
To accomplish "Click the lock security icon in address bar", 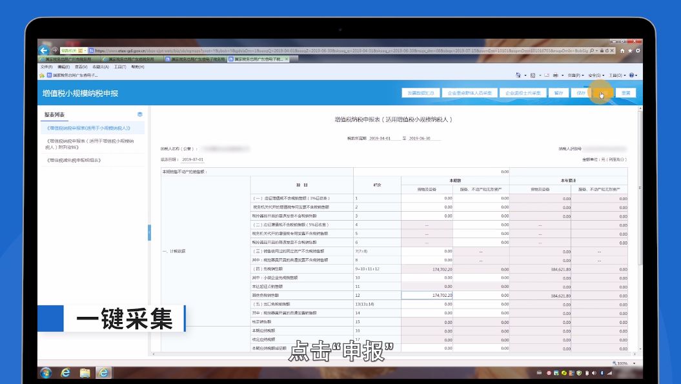I will [602, 51].
